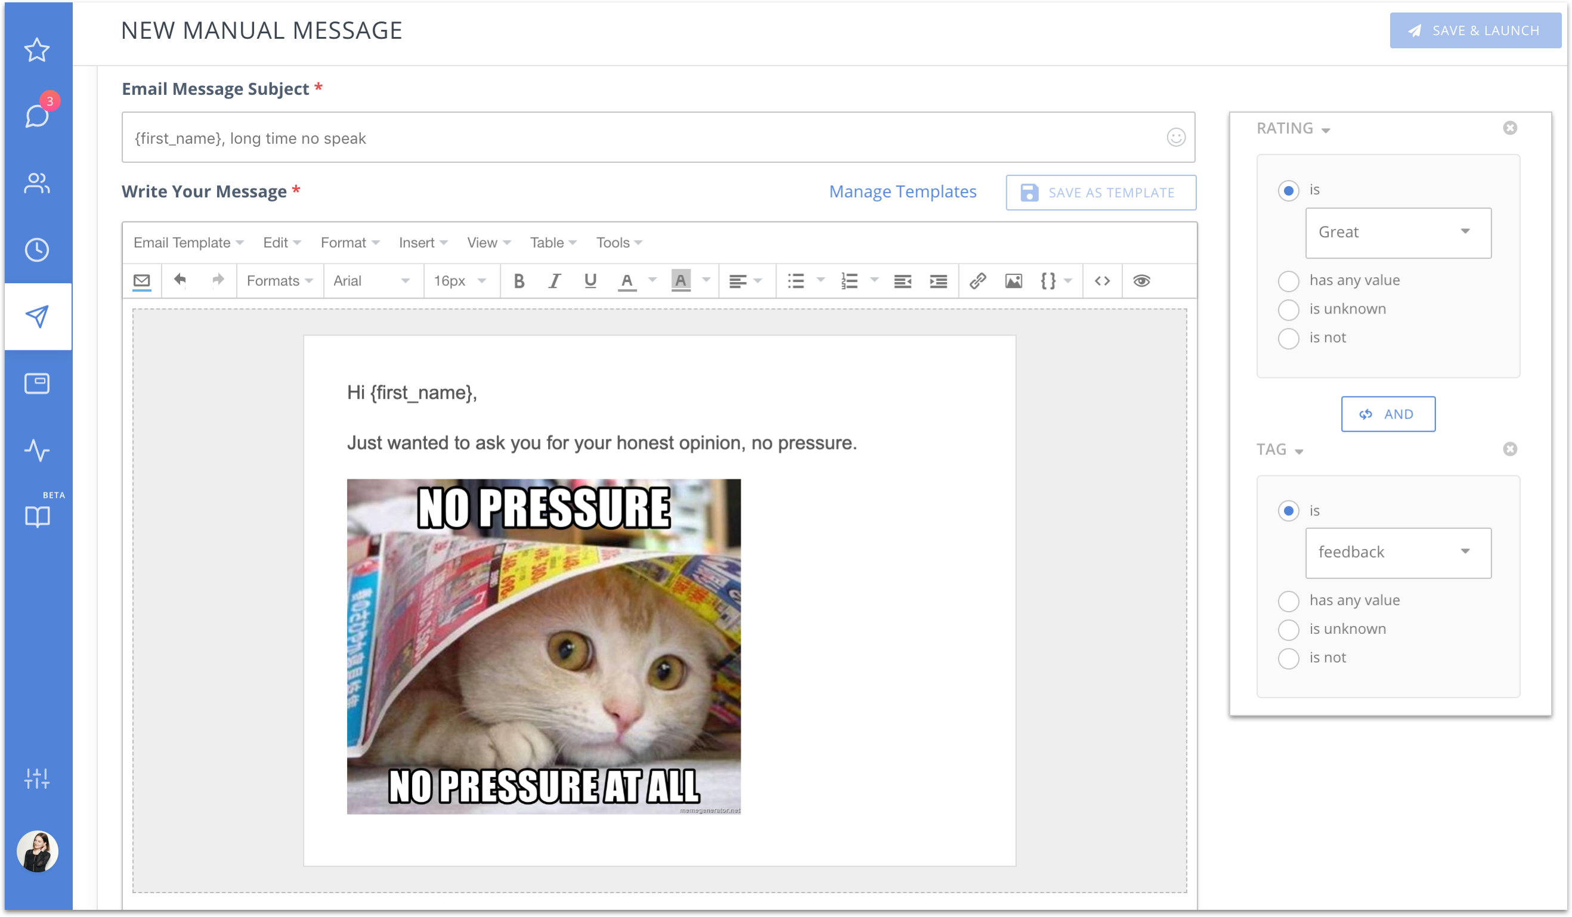Image resolution: width=1572 pixels, height=917 pixels.
Task: Toggle underline formatting
Action: pyautogui.click(x=590, y=281)
